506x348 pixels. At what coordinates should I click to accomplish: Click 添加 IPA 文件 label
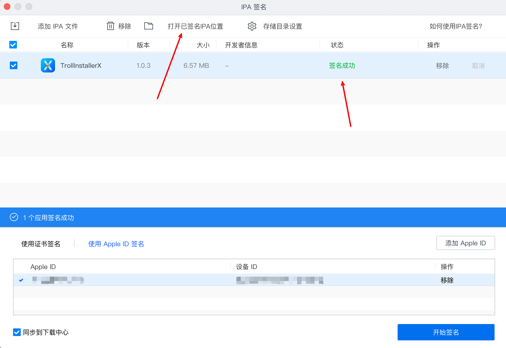(58, 26)
